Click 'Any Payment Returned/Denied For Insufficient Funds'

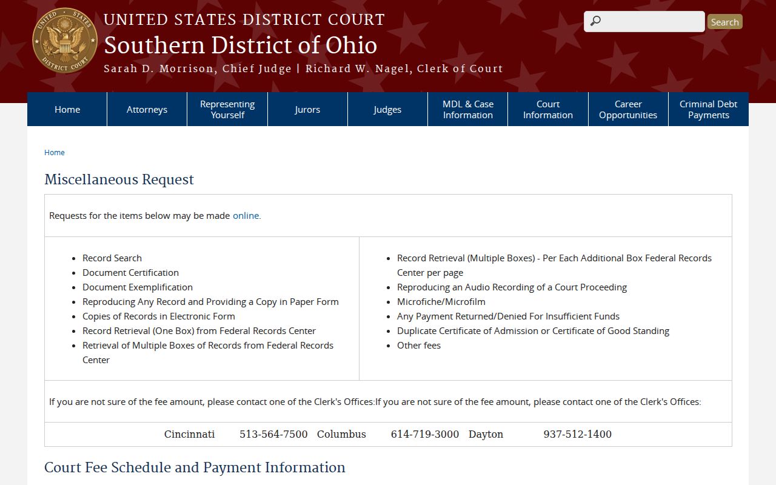[508, 316]
